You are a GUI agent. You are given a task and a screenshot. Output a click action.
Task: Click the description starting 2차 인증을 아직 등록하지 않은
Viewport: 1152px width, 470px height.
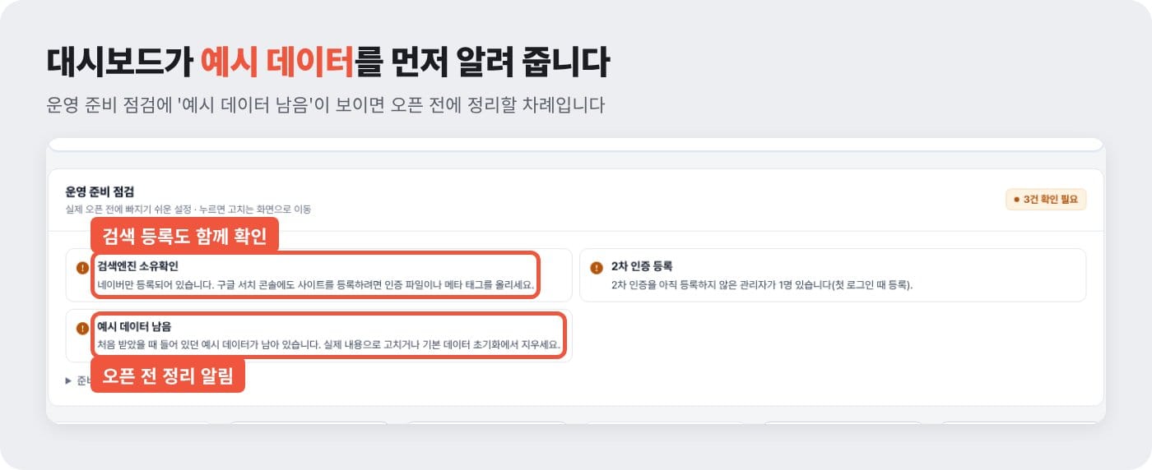pyautogui.click(x=763, y=284)
